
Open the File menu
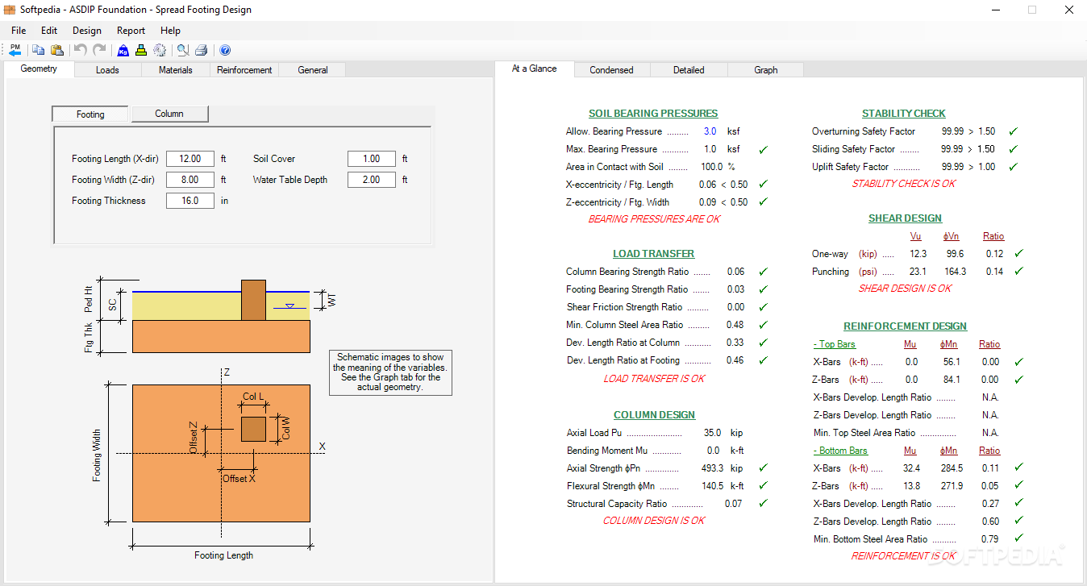(19, 31)
